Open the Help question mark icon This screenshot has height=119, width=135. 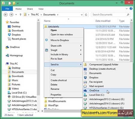point(131,8)
